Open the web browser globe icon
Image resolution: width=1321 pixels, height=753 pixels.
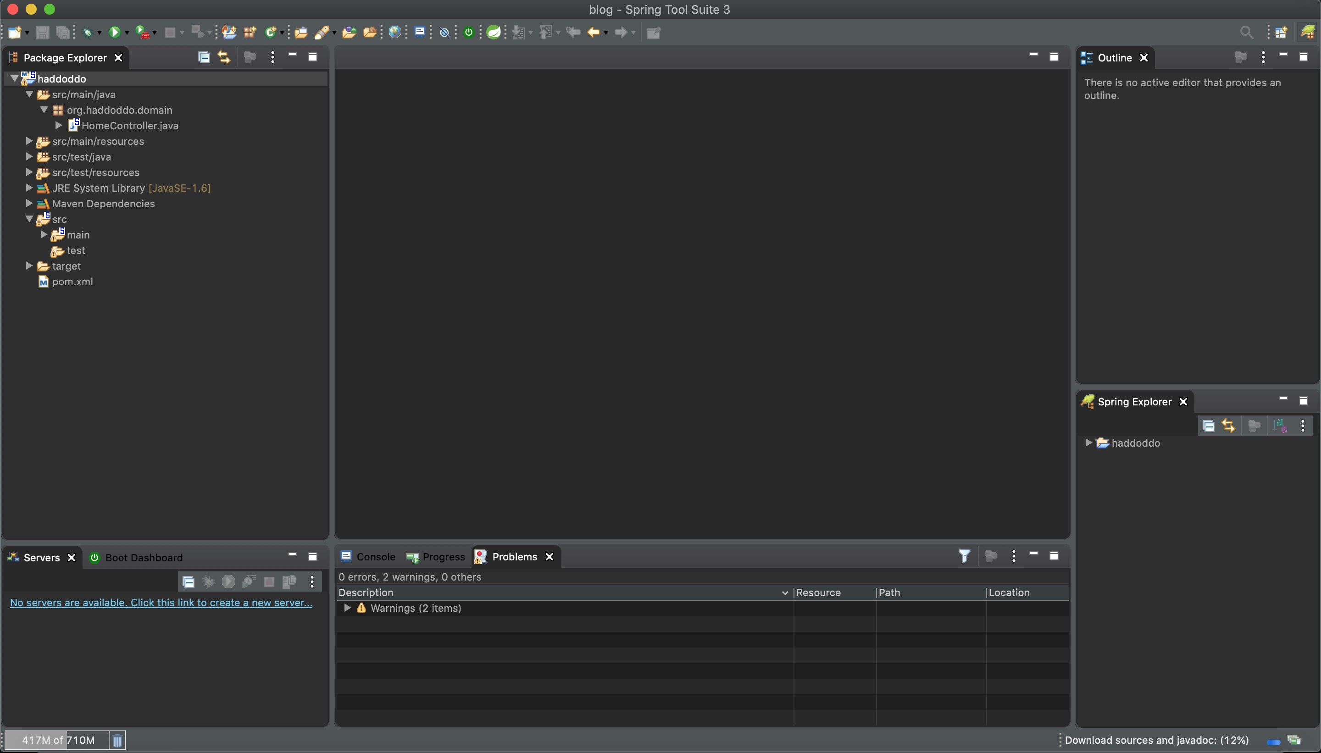coord(394,32)
